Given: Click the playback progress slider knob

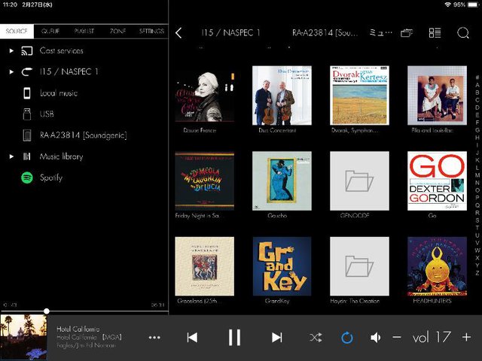Looking at the screenshot, I should [47, 311].
